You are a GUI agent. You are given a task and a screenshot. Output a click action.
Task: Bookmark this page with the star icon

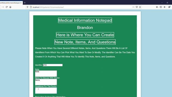[x=140, y=7]
